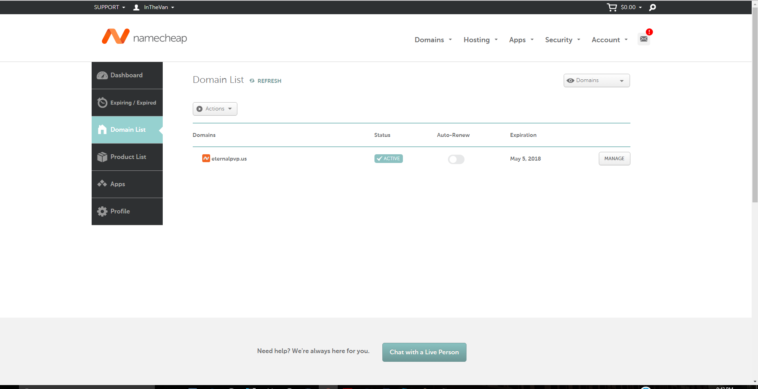
Task: Open the Domains view filter dropdown
Action: [x=596, y=80]
